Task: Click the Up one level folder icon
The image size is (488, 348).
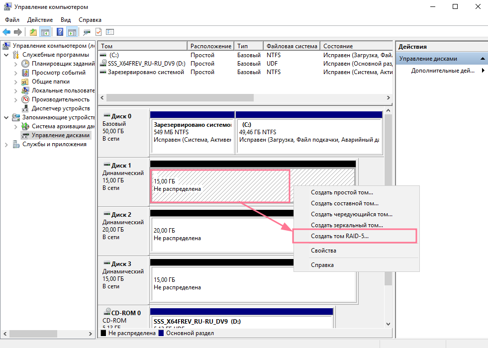Action: coord(33,32)
